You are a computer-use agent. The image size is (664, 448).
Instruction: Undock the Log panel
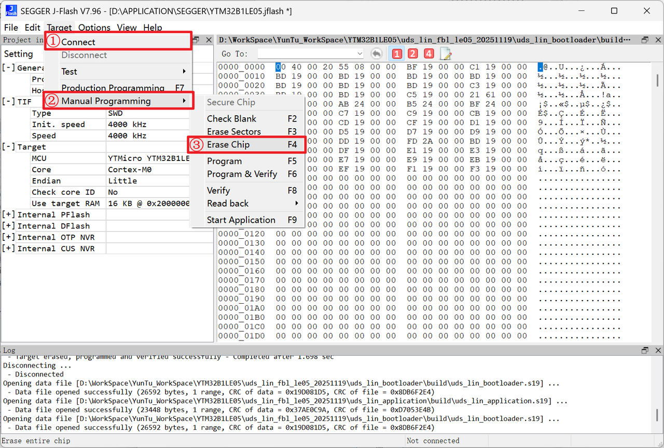pos(645,350)
